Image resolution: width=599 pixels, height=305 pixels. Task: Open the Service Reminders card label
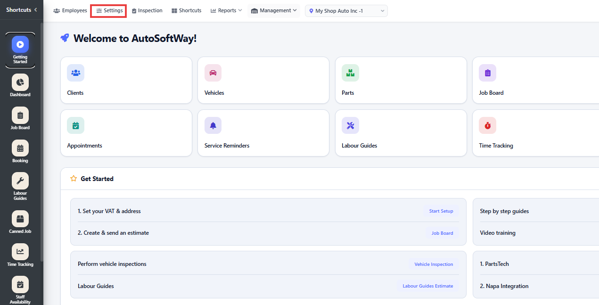click(x=227, y=146)
